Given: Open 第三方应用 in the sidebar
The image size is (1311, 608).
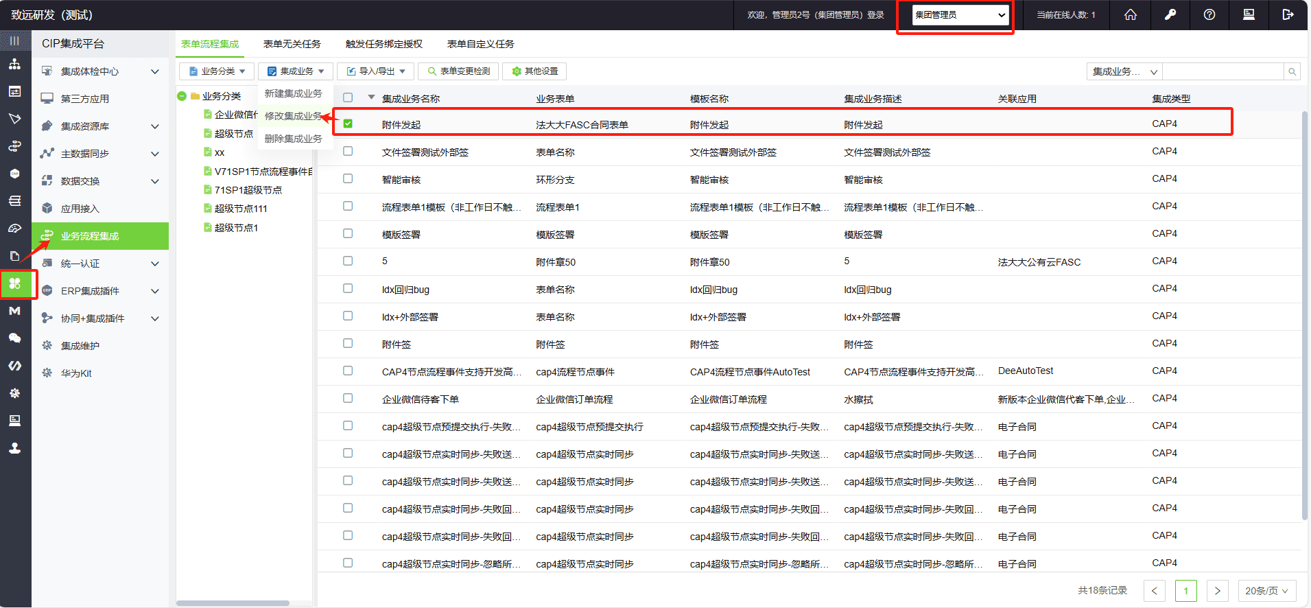Looking at the screenshot, I should 100,99.
